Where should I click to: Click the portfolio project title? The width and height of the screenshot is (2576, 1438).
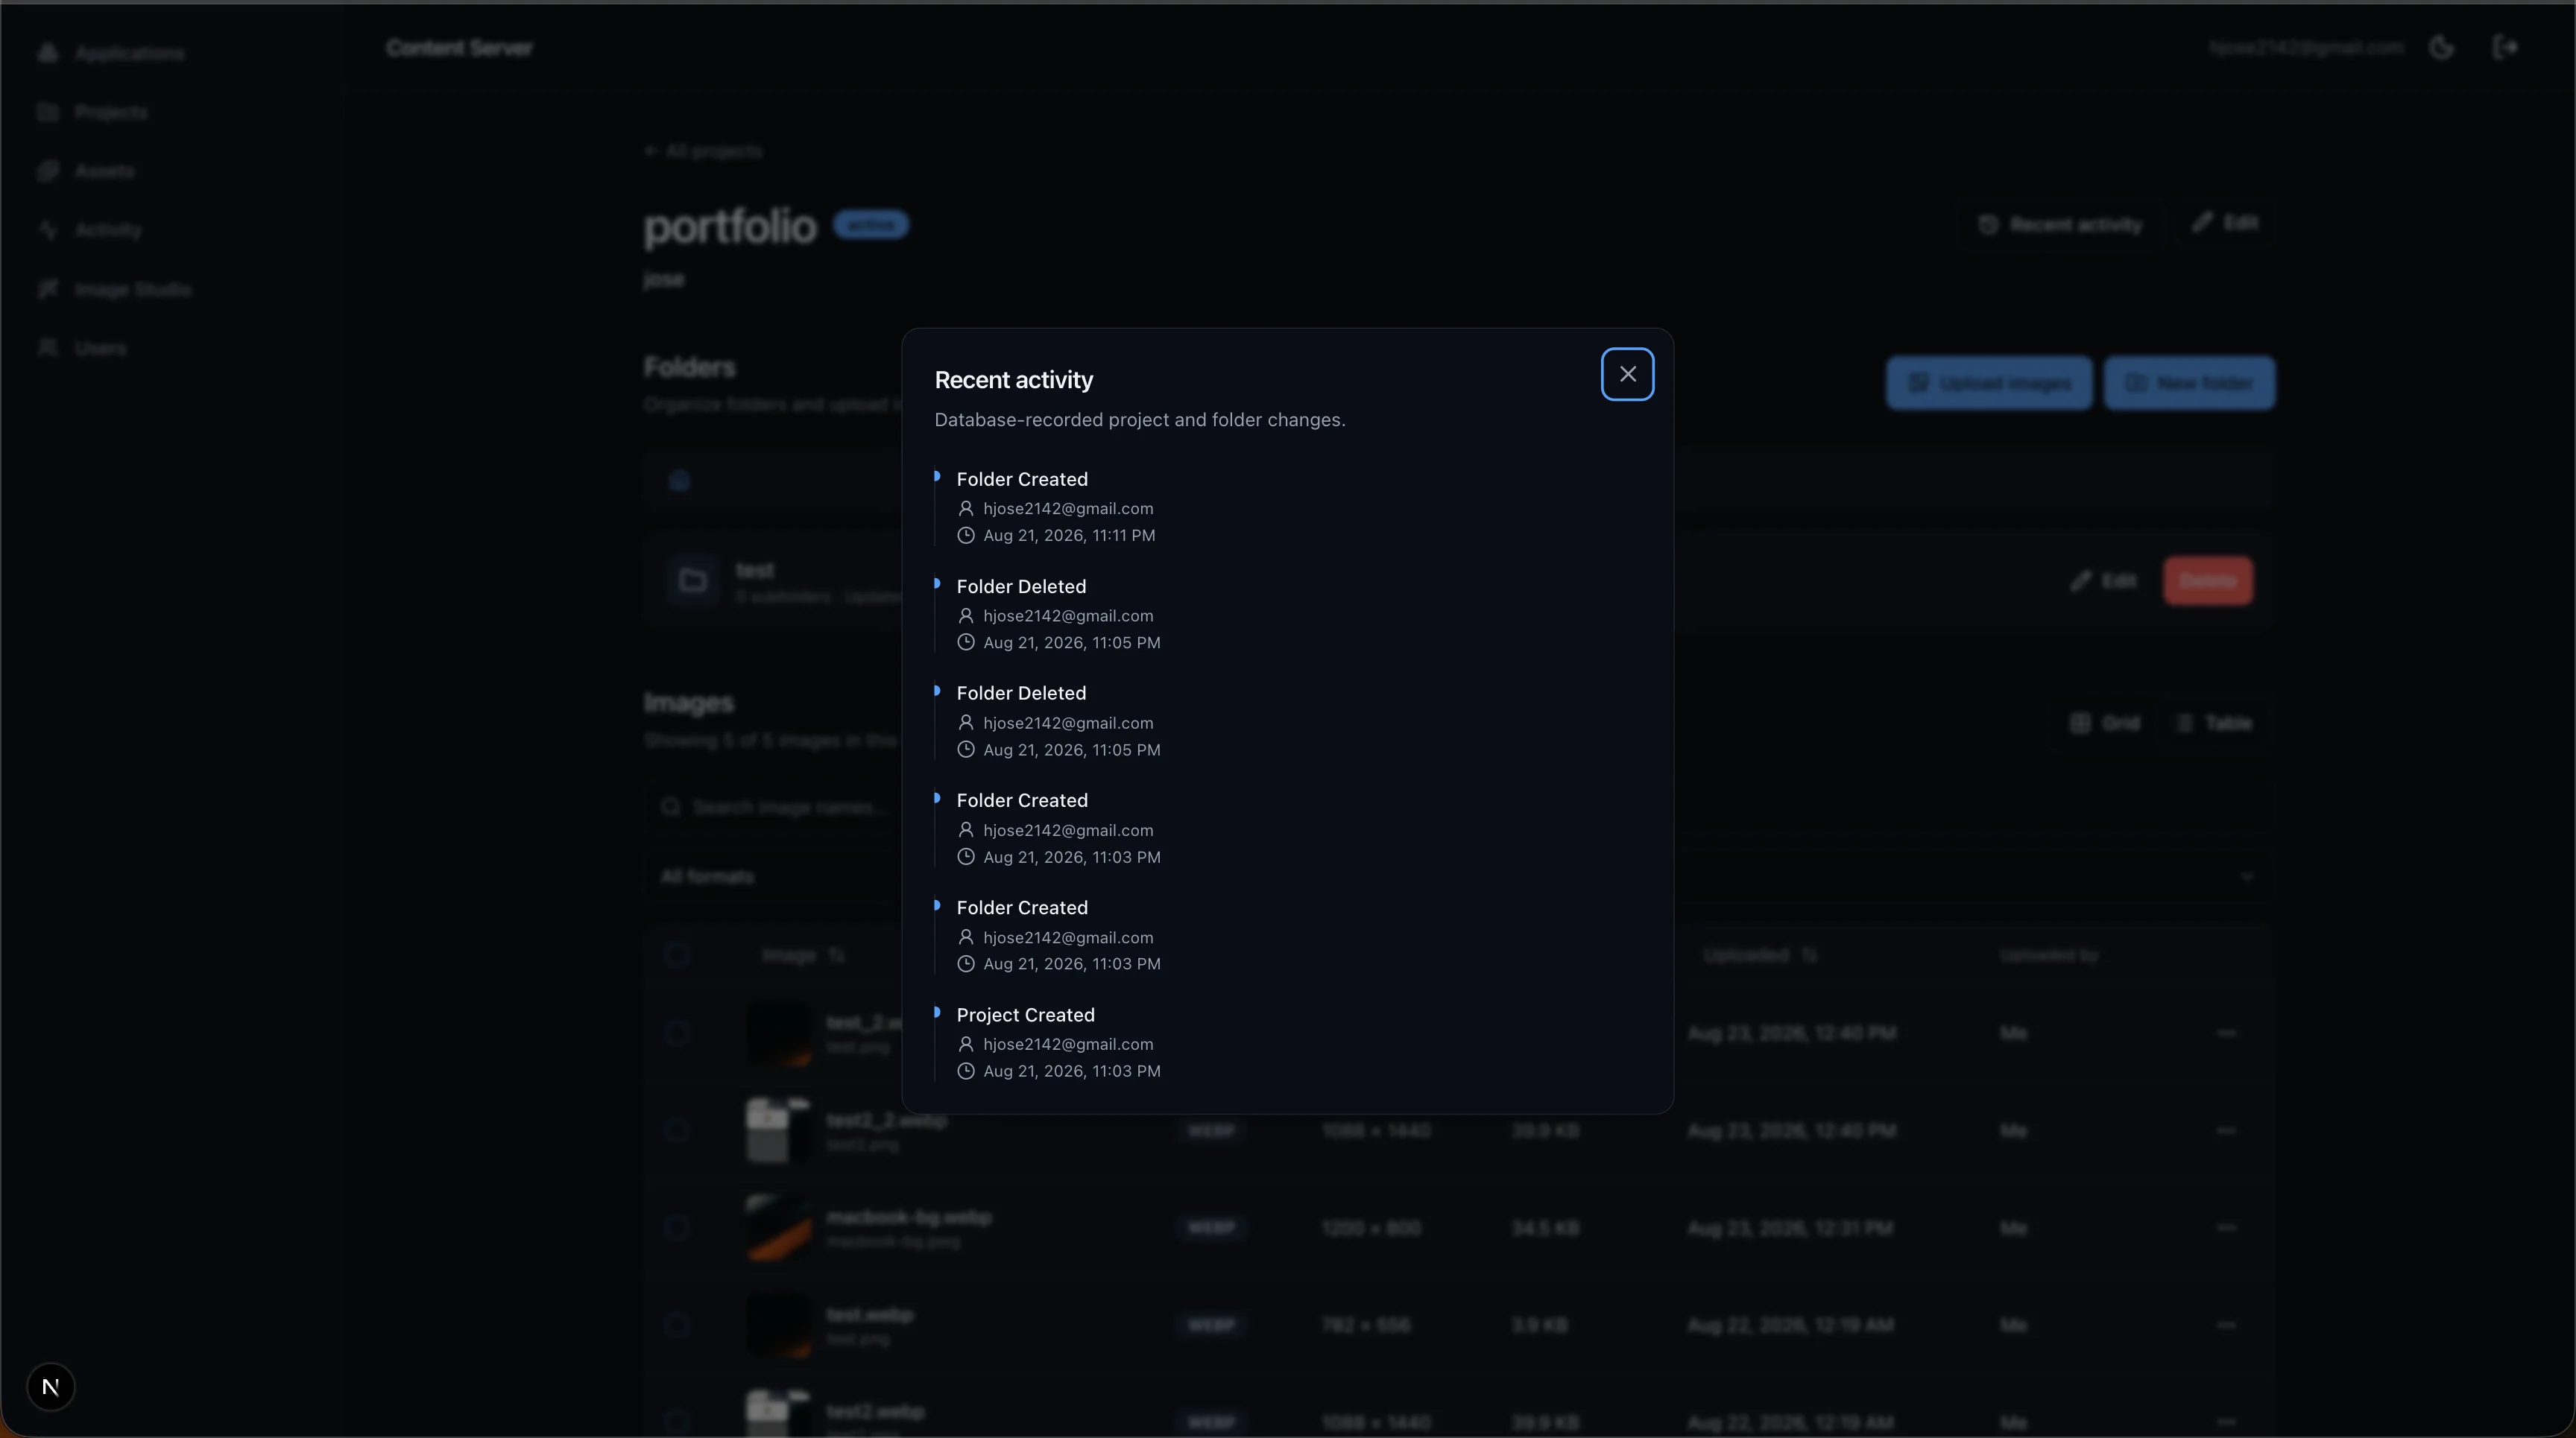[730, 226]
